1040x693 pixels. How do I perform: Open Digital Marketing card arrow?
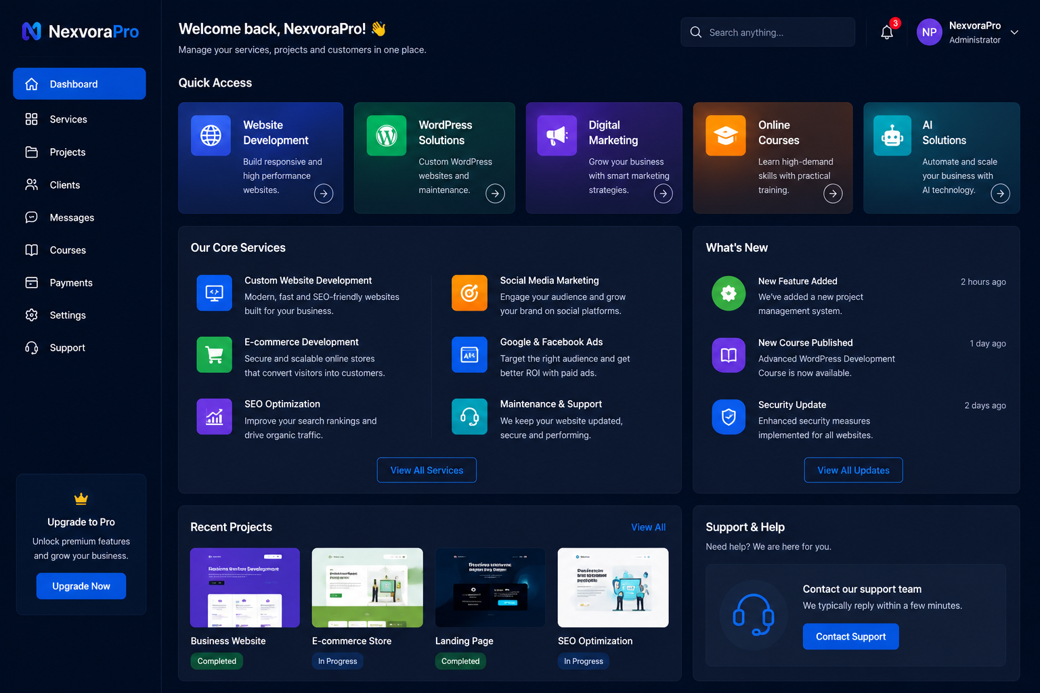coord(664,194)
